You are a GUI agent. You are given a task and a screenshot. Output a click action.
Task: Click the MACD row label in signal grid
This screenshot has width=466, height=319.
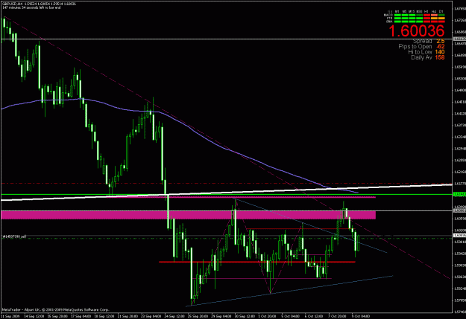388,15
